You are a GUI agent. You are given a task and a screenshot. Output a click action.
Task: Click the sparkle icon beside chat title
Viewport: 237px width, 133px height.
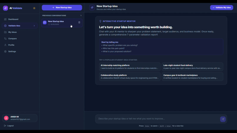point(92,8)
